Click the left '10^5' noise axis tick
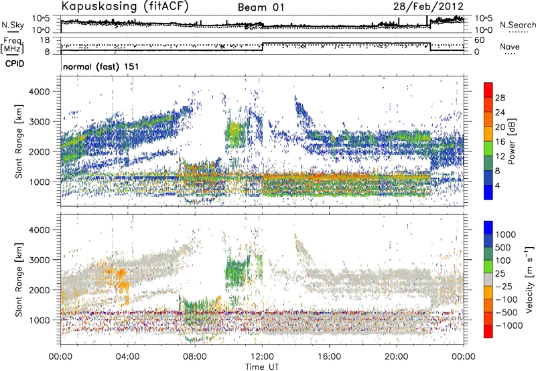Image resolution: width=536 pixels, height=371 pixels. click(x=41, y=19)
